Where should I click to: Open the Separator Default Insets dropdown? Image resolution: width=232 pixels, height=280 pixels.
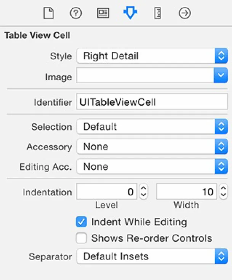(152, 256)
